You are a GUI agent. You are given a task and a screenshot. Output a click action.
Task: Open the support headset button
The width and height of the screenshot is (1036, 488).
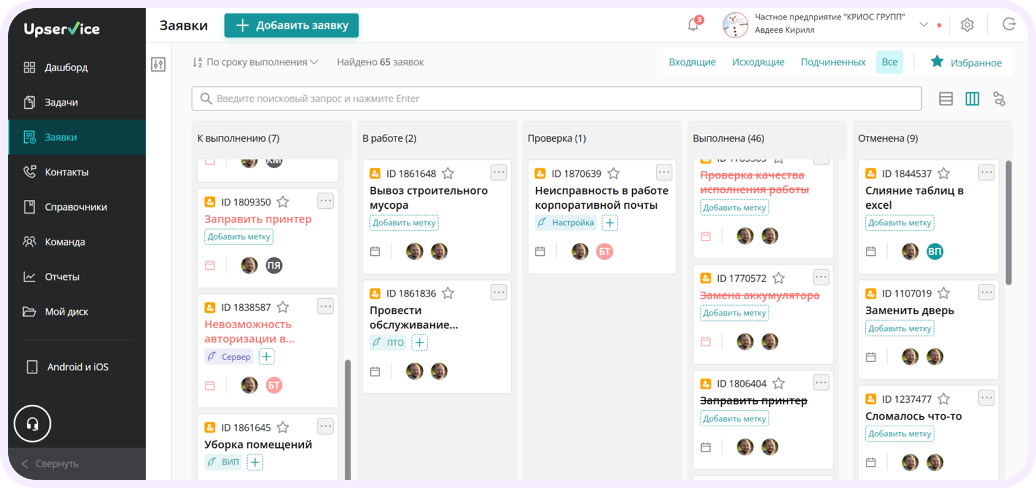[x=32, y=423]
